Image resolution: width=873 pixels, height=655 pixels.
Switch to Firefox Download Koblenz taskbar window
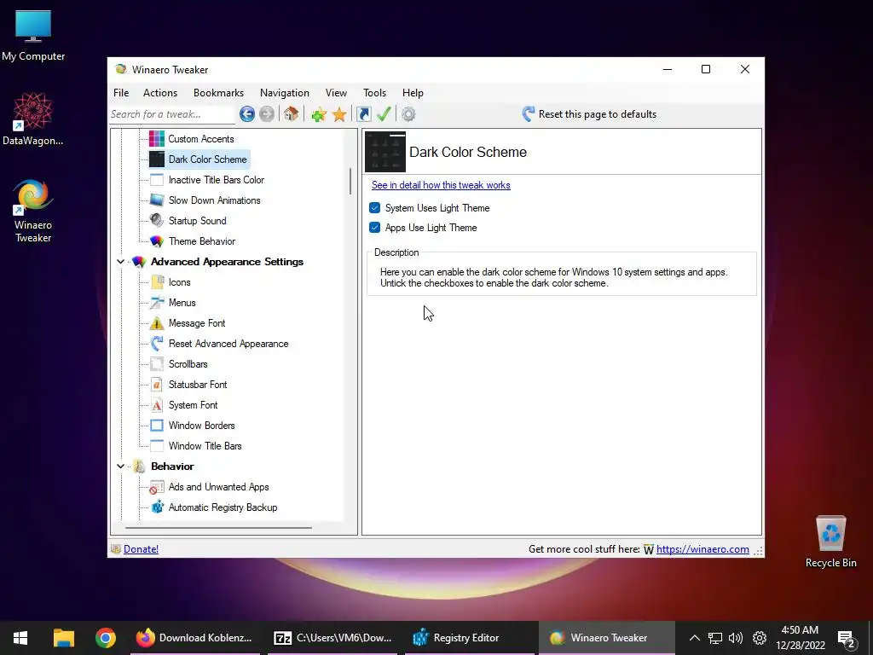coord(195,638)
